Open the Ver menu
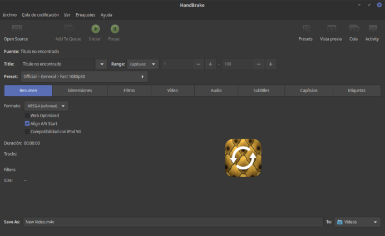 (67, 15)
